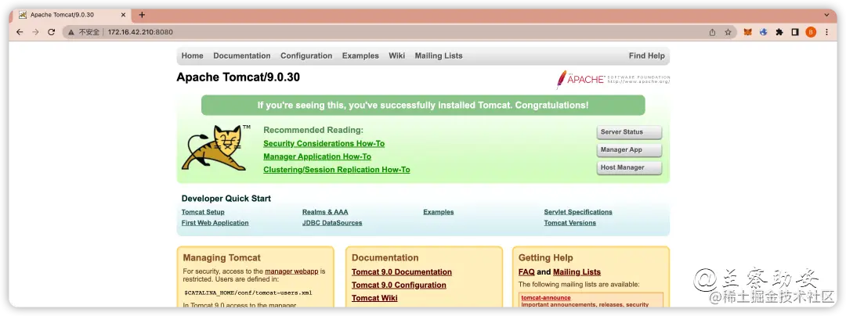Click the Apache Software Foundation logo
The image size is (846, 316).
point(613,79)
